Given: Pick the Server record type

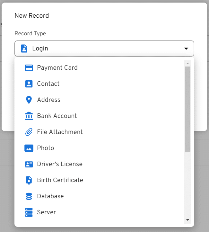Looking at the screenshot, I should pos(47,212).
